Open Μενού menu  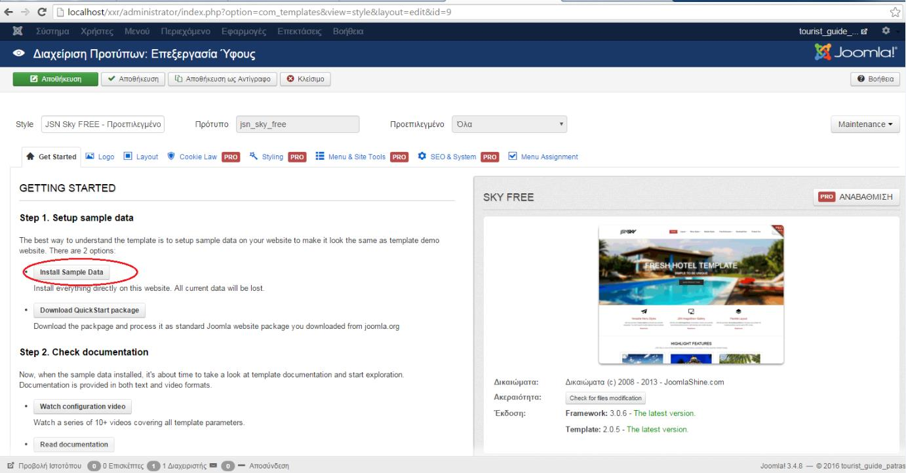click(x=137, y=31)
